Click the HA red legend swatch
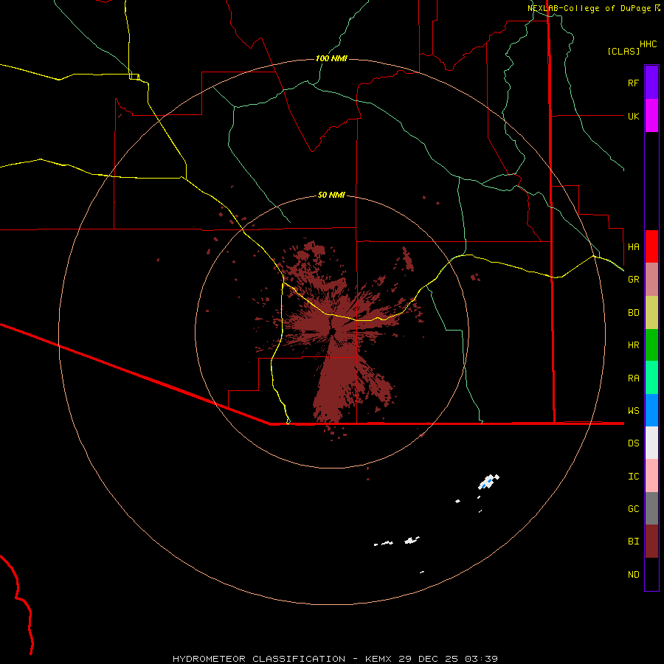664x664 pixels. 651,246
